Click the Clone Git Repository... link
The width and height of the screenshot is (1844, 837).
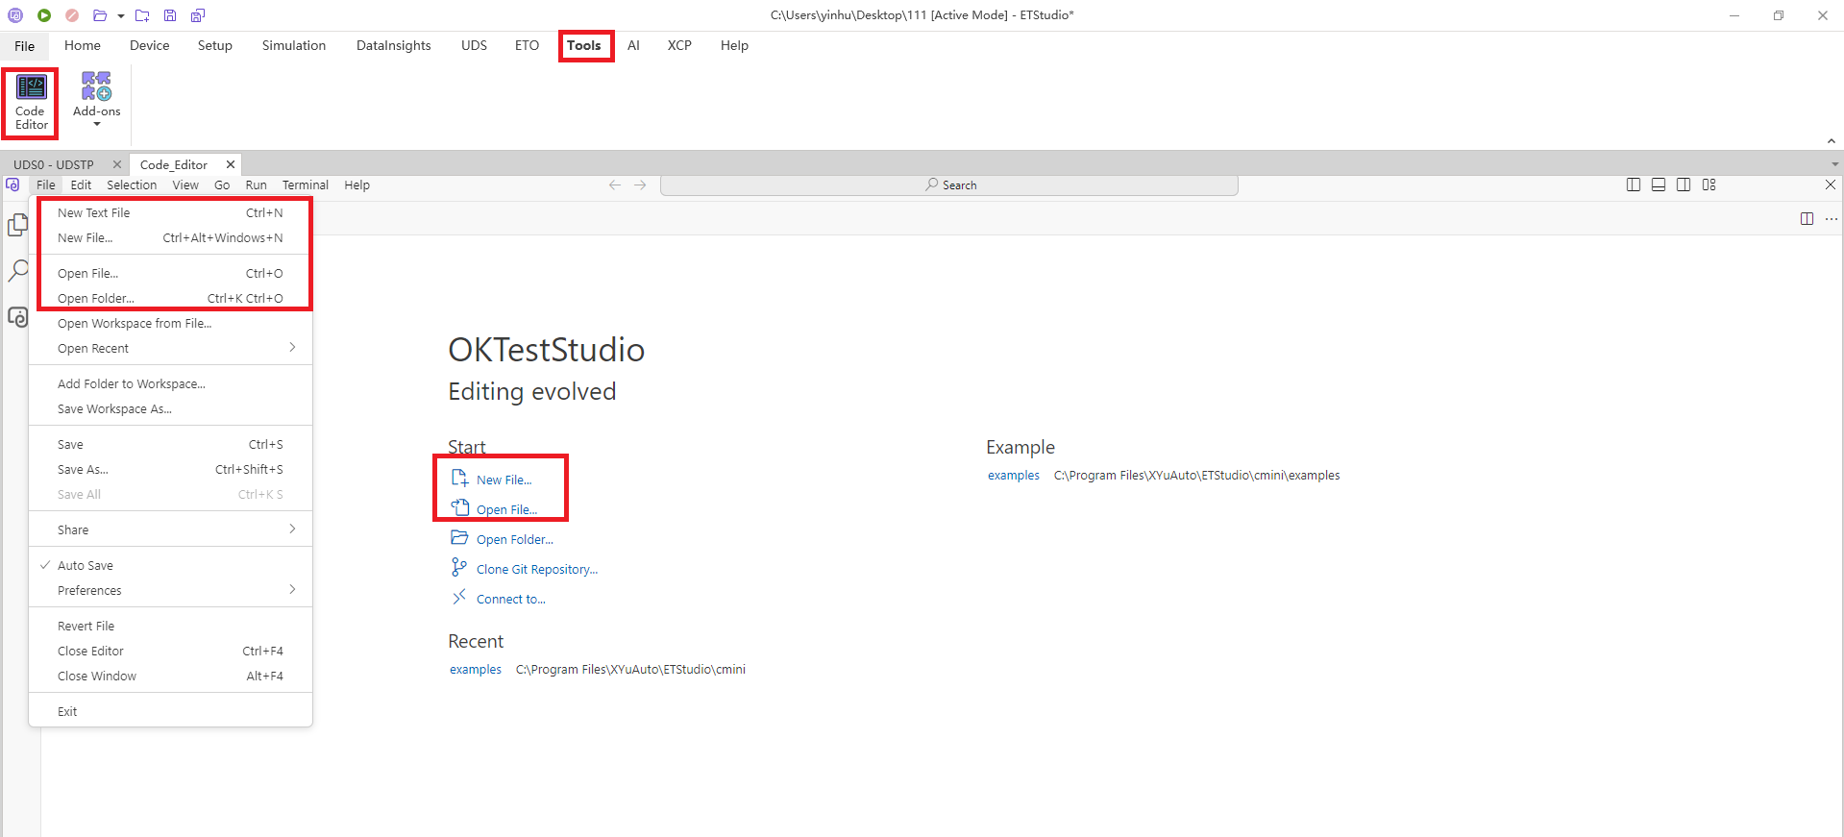click(x=536, y=569)
